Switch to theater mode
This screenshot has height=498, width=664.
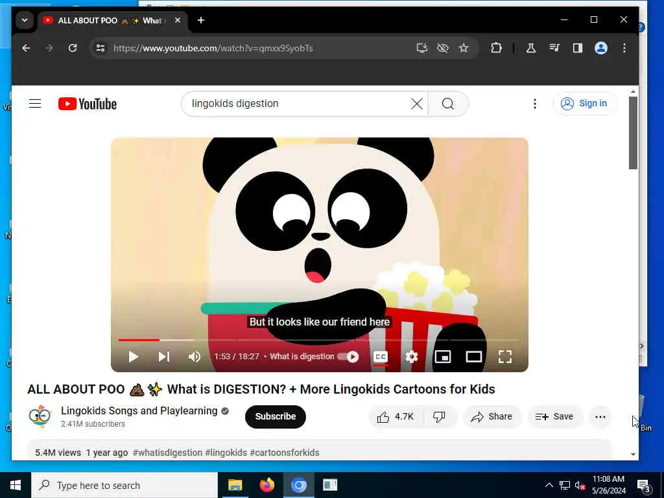tap(474, 357)
